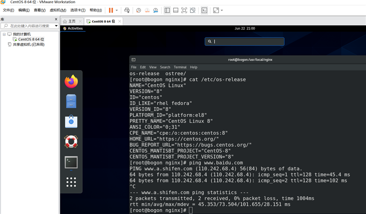366x214 pixels.
Task: Click the BUG_REPORT_URL line in the terminal
Action: [x=191, y=145]
